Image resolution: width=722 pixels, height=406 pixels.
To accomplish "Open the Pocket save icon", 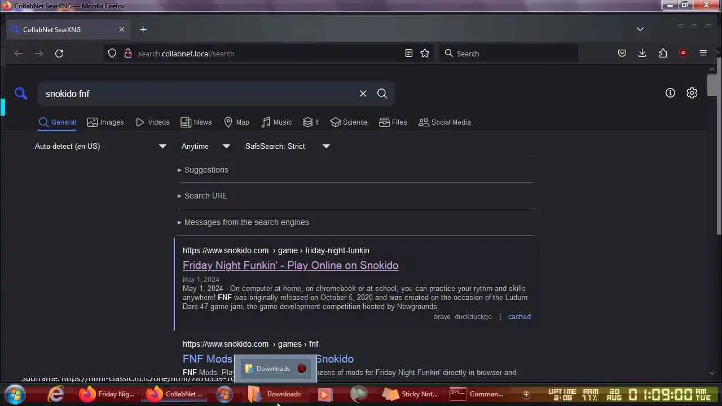I will click(622, 54).
